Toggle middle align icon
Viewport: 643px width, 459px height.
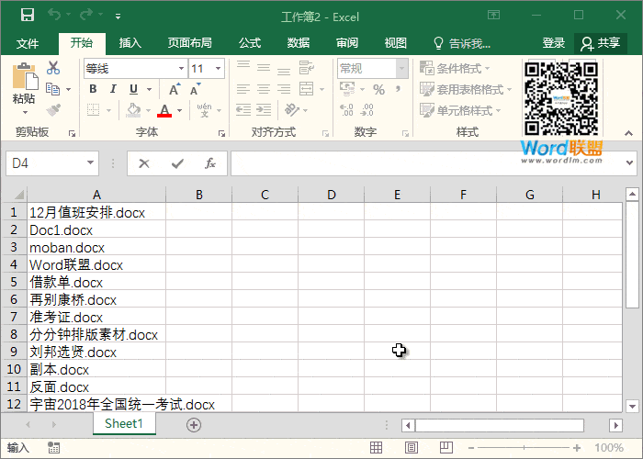pos(264,67)
